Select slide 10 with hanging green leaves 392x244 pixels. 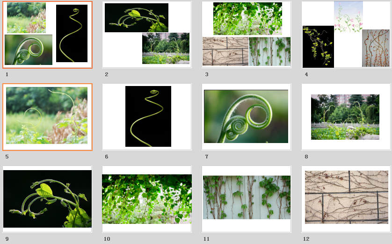coord(147,199)
